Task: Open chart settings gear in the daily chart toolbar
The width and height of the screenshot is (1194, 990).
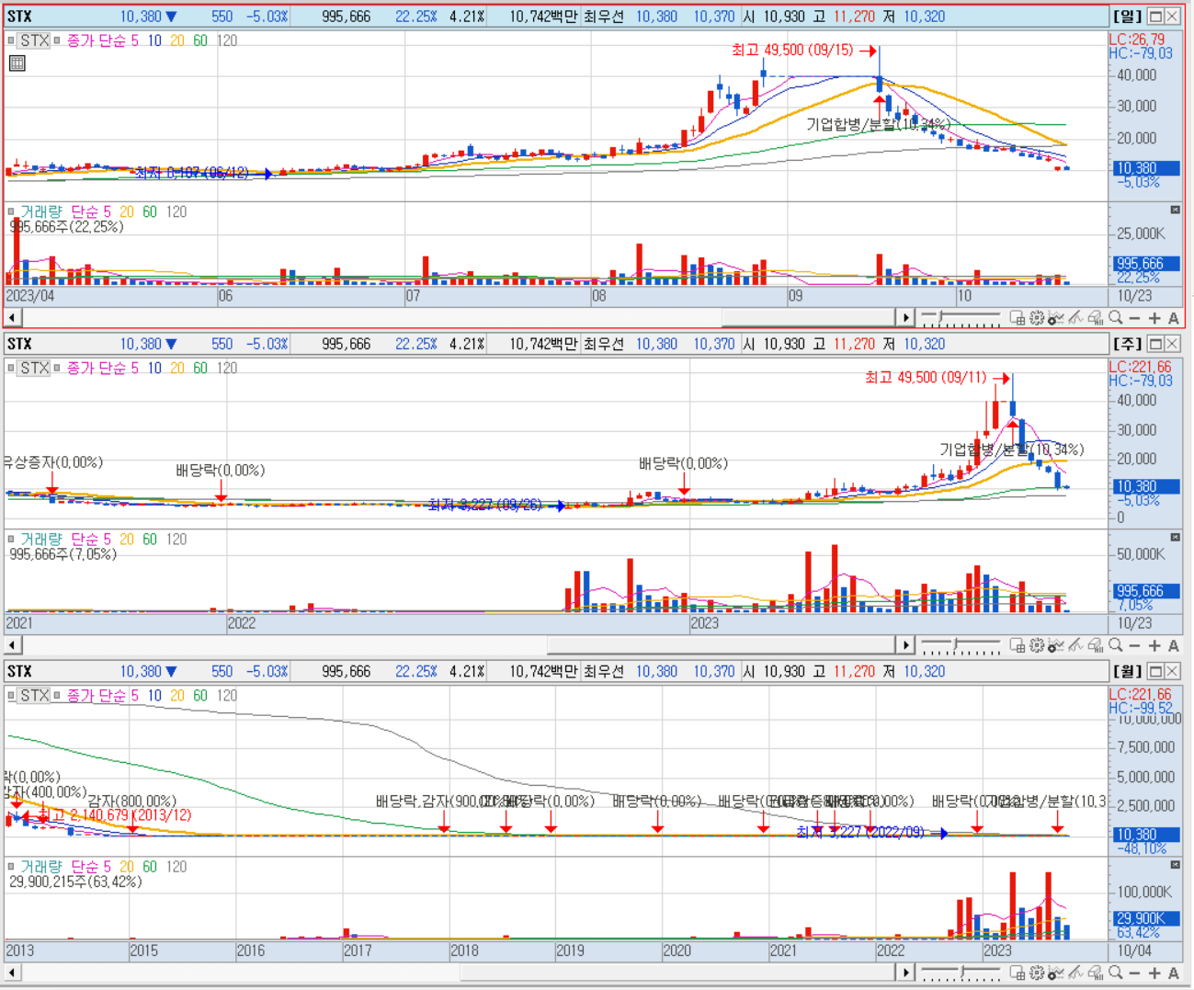Action: pos(1037,318)
